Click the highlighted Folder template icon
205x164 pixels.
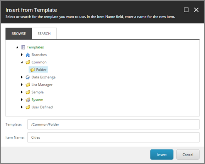[32, 70]
